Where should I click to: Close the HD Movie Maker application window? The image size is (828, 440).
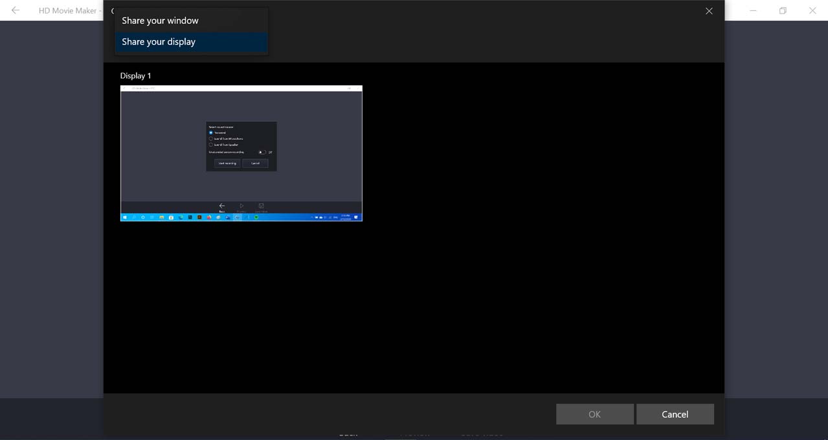tap(812, 10)
